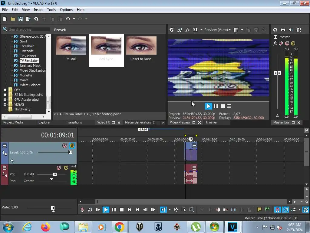Image resolution: width=310 pixels, height=233 pixels.
Task: Expand the 32-bit floating point folder
Action: tap(5, 95)
